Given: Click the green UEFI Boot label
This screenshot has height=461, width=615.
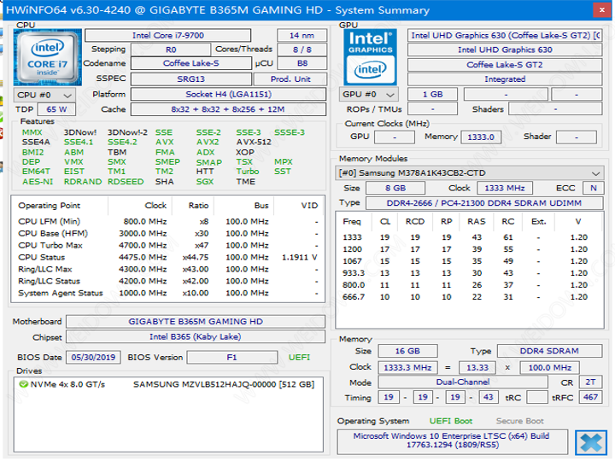Looking at the screenshot, I should coord(451,421).
